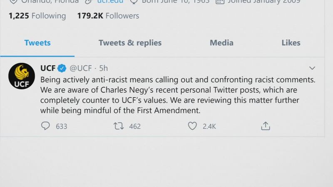Open the Tweets & replies tab
The height and width of the screenshot is (187, 333).
coord(130,43)
